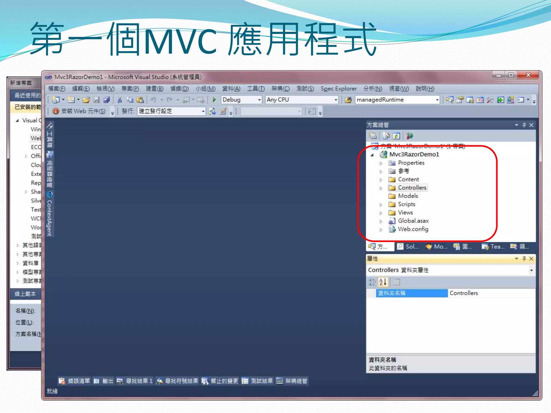
Task: Click 安裝 Web 元件(S) button
Action: [x=79, y=111]
